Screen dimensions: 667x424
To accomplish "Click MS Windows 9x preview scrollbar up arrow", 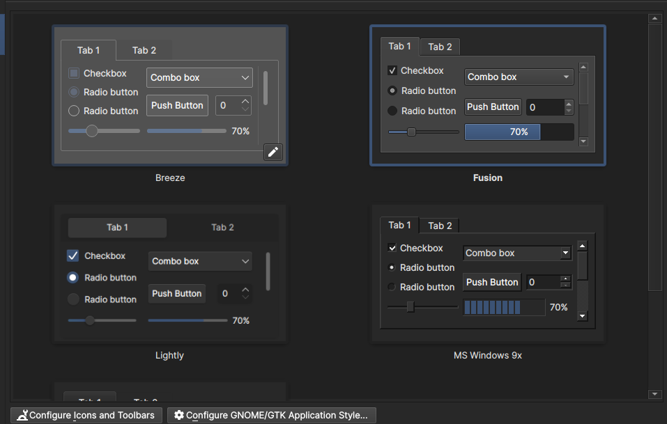I will coord(583,246).
